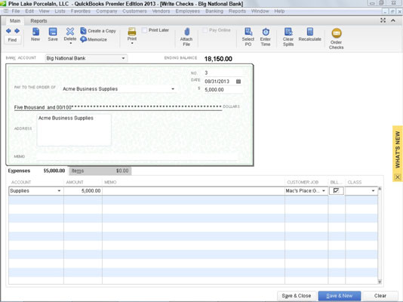Click the Clear button
Screen dimensions: 403x302
pos(380,296)
